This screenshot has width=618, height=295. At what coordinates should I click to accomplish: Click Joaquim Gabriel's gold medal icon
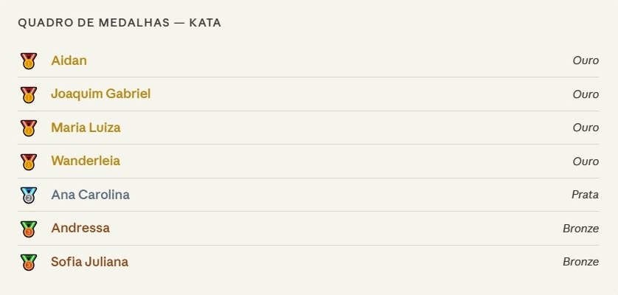[28, 94]
